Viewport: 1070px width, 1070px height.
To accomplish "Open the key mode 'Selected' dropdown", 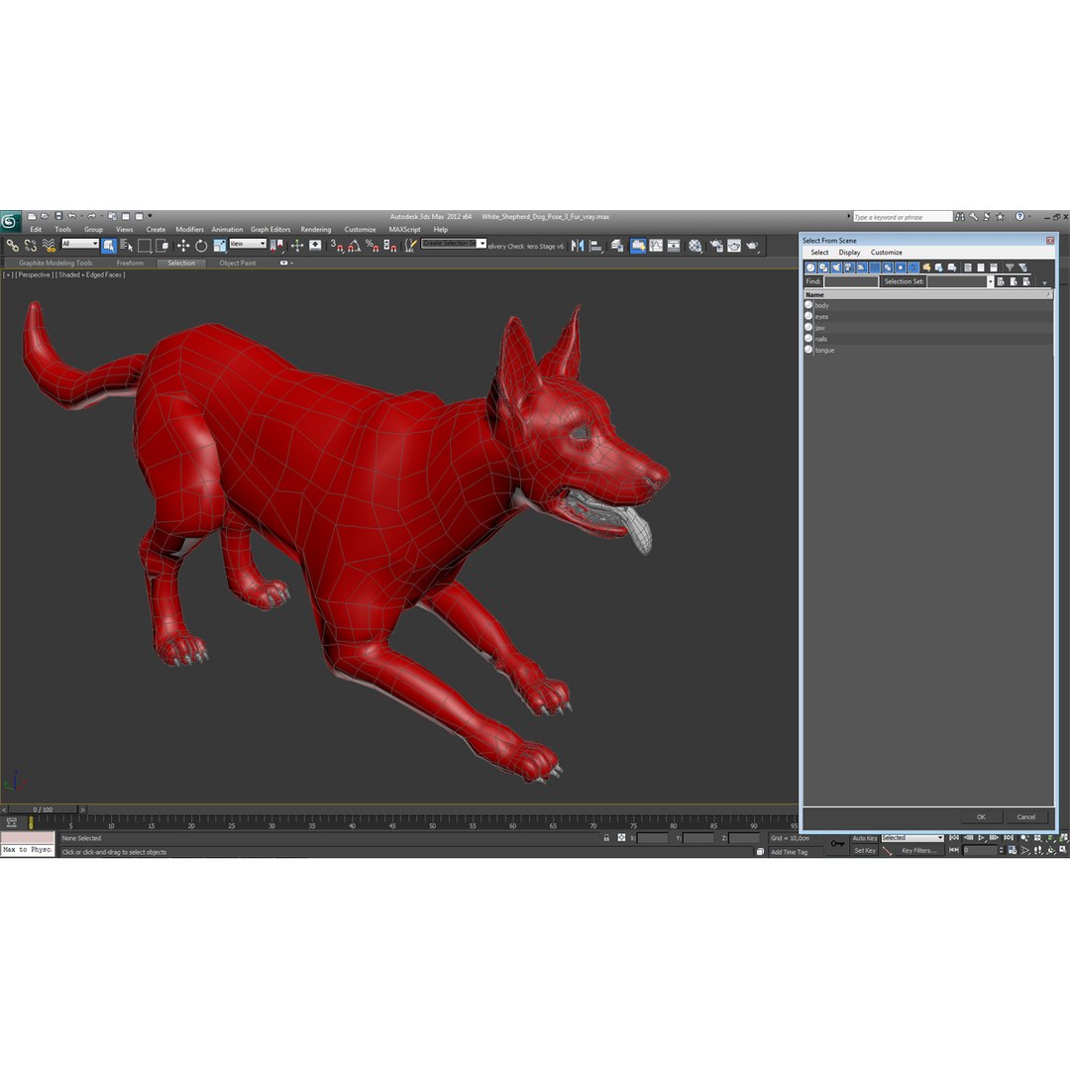I will (x=912, y=838).
